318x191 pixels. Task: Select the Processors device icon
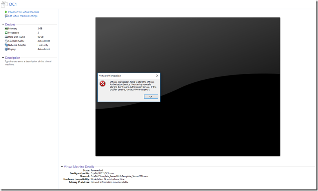pyautogui.click(x=6, y=33)
